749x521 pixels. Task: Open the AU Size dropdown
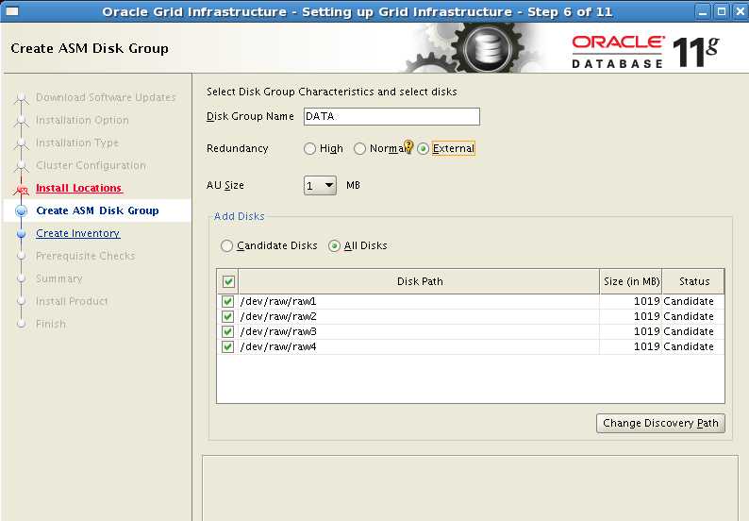(320, 185)
